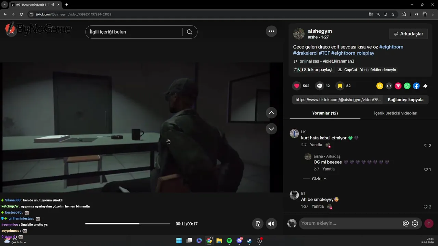Seek on the video progress bar
Screen dimensions: 438x246
pos(128,224)
